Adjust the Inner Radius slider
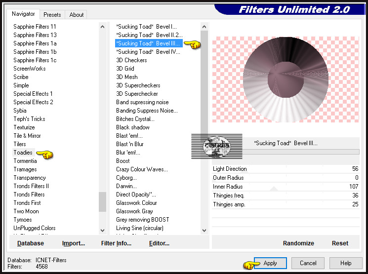This screenshot has width=368, height=274. click(x=286, y=187)
